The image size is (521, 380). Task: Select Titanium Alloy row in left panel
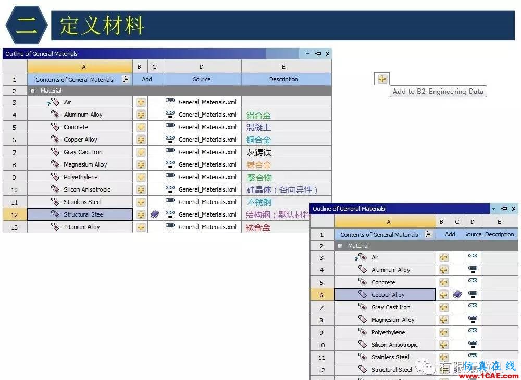click(x=80, y=227)
